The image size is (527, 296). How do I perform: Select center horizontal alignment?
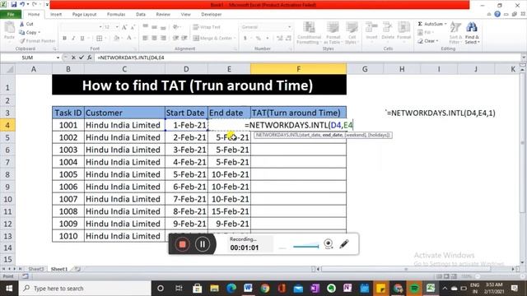pos(154,39)
